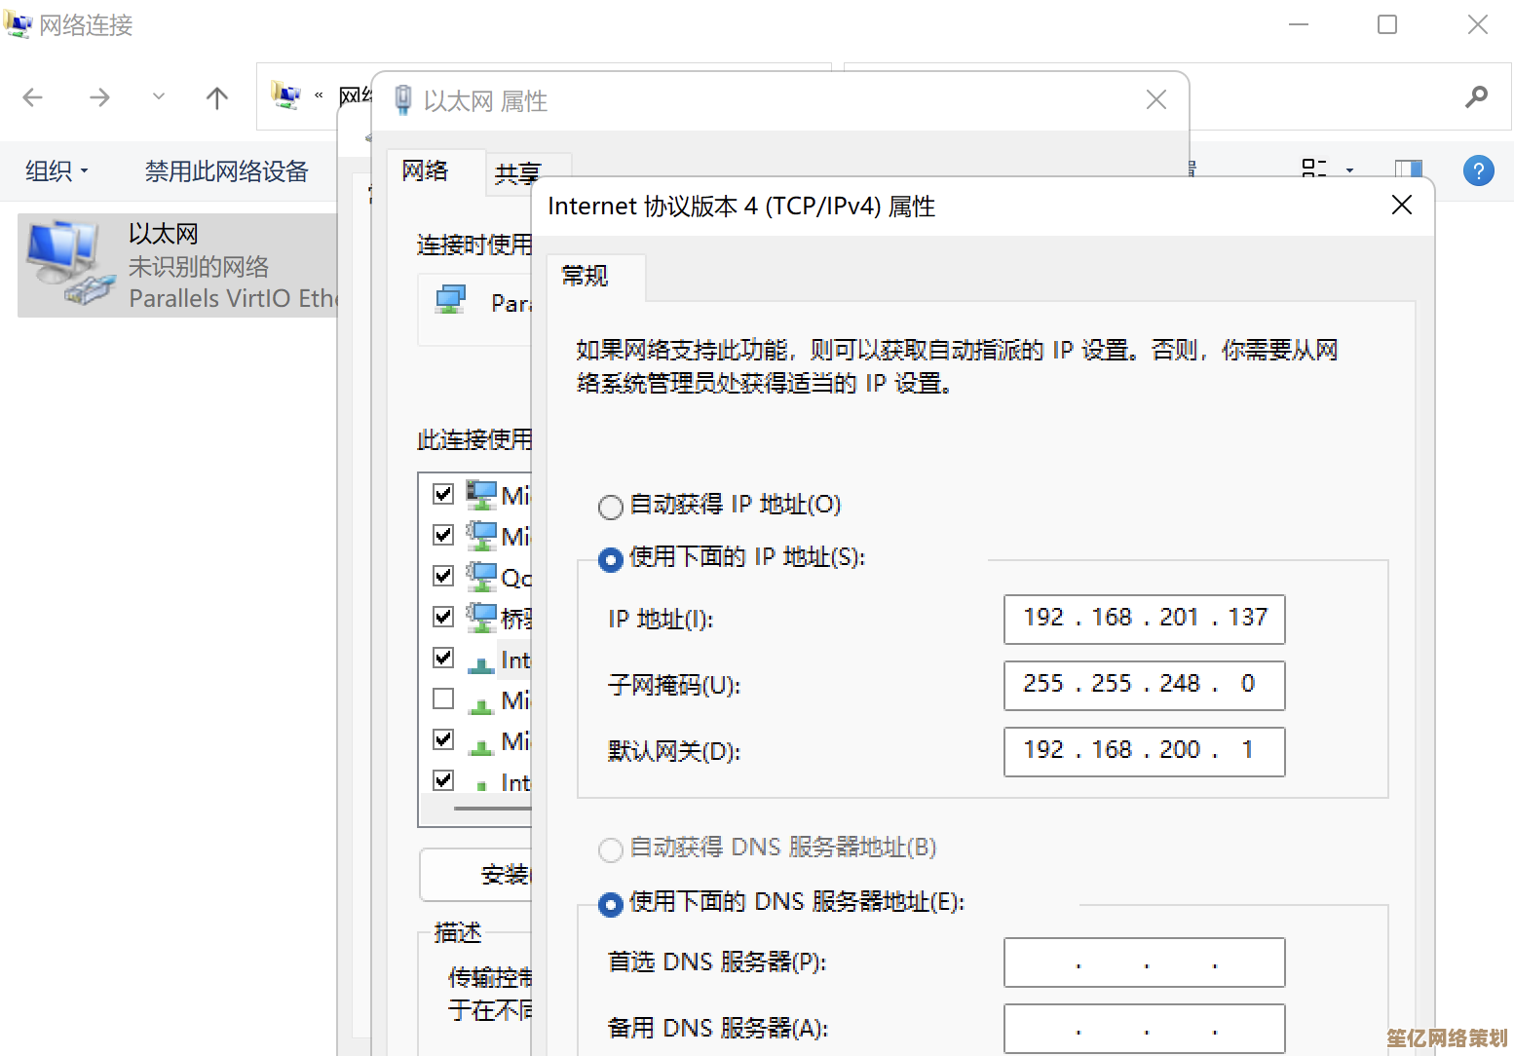The width and height of the screenshot is (1514, 1056).
Task: Click 禁用此网络设备 button
Action: click(x=226, y=171)
